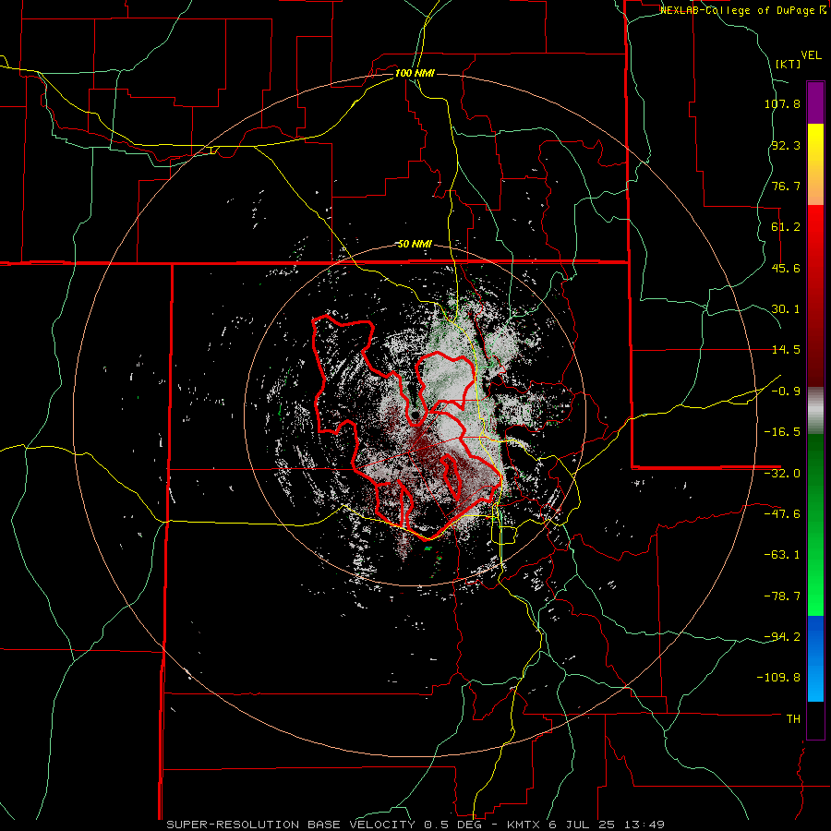Image resolution: width=831 pixels, height=831 pixels.
Task: Click the TH legend label
Action: pos(793,719)
